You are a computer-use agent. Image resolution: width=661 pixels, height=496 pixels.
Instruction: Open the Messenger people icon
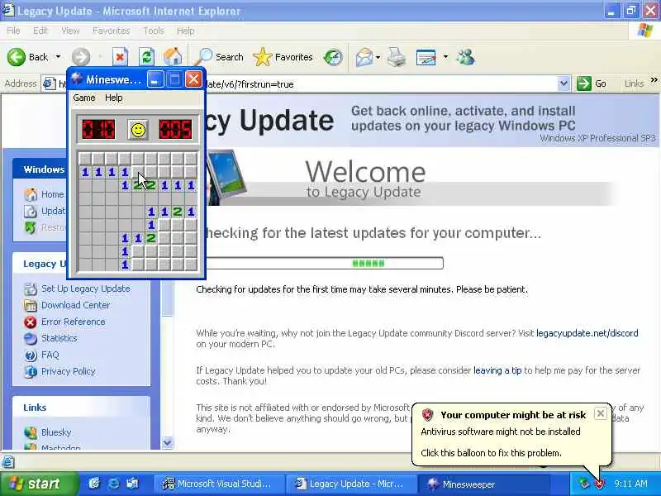pyautogui.click(x=466, y=57)
